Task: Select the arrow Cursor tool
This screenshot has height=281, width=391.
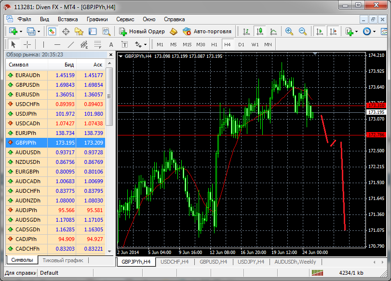Action: tap(13, 45)
